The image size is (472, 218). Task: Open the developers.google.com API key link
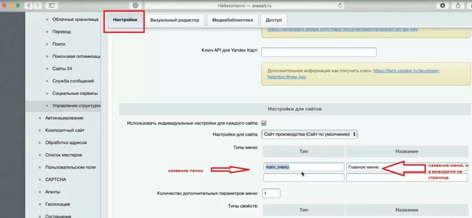coord(342,29)
